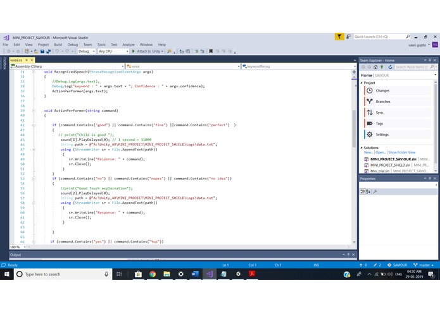Click the Open... solution link
This screenshot has height=312, width=440.
coord(380,152)
